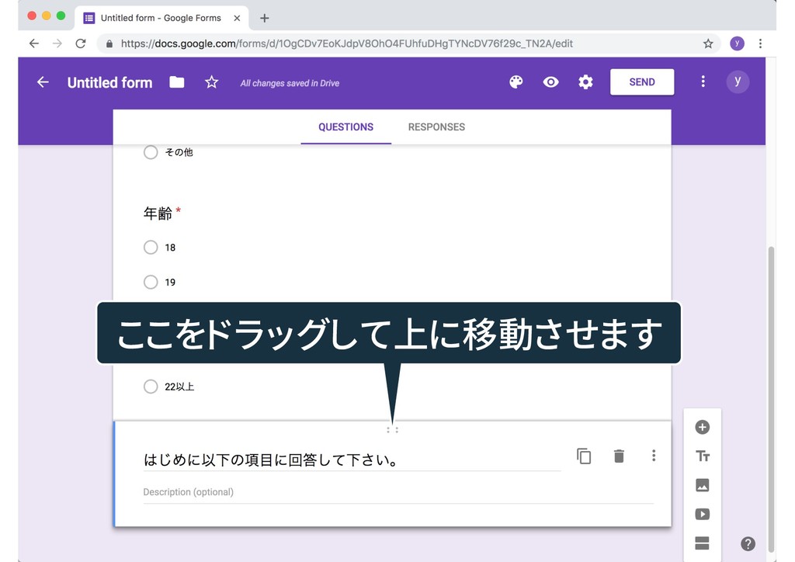Open form settings gear icon
The width and height of the screenshot is (795, 562).
pos(585,82)
